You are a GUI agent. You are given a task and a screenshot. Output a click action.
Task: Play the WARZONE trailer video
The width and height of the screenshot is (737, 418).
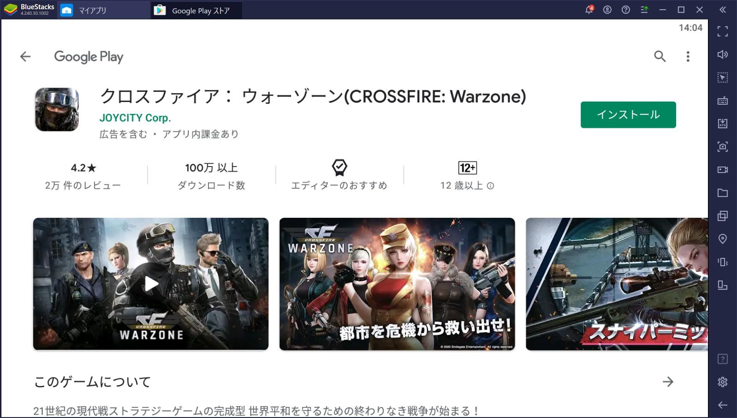[x=151, y=284]
